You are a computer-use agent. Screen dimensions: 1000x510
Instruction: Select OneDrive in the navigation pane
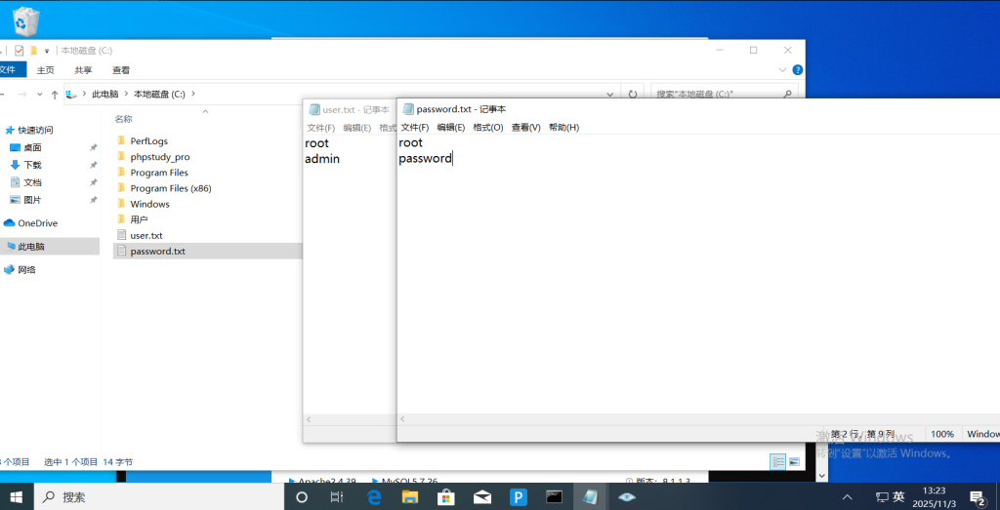(37, 223)
